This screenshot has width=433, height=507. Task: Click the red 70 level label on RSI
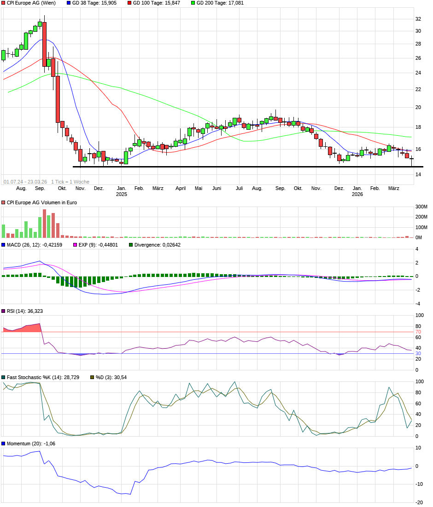click(x=418, y=332)
